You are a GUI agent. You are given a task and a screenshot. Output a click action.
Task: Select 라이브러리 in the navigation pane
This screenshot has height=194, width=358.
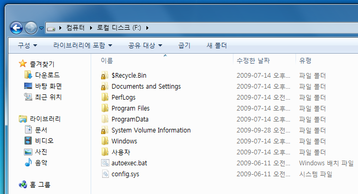(x=45, y=119)
